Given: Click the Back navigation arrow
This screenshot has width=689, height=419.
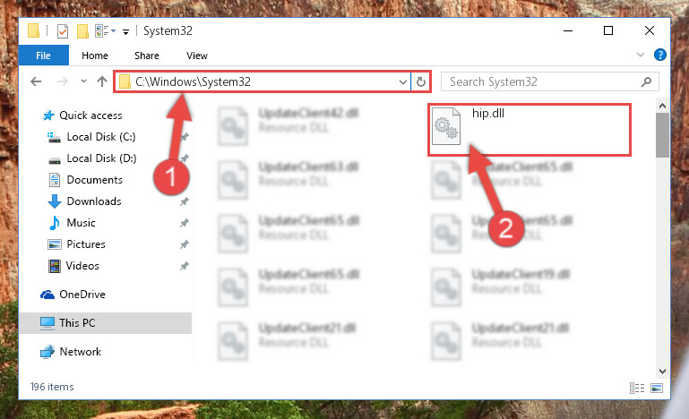Looking at the screenshot, I should click(36, 81).
